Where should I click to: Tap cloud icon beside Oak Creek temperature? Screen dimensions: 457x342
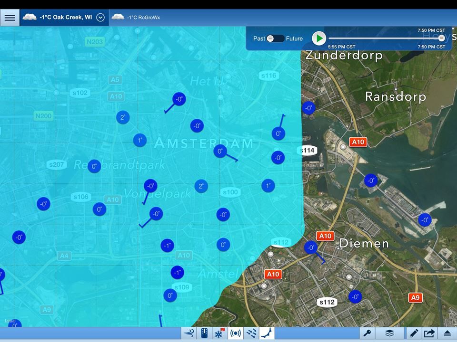point(30,17)
